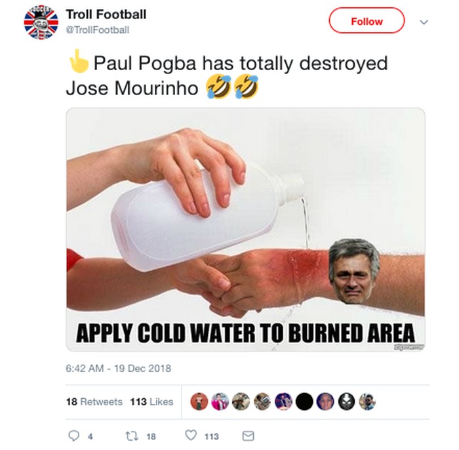This screenshot has width=459, height=450.
Task: Click the tweet text about Paul Pogba
Action: pos(226,75)
